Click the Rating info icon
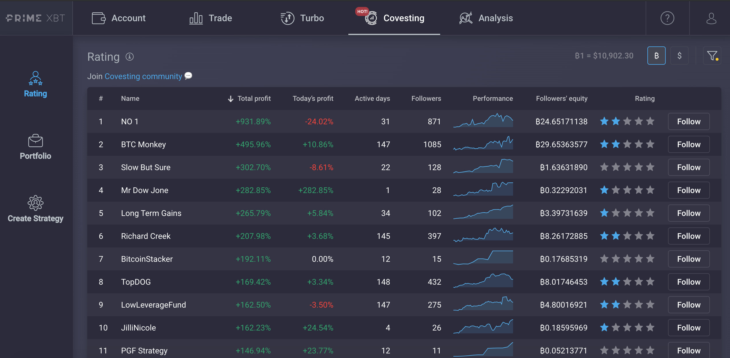The image size is (730, 358). 130,57
